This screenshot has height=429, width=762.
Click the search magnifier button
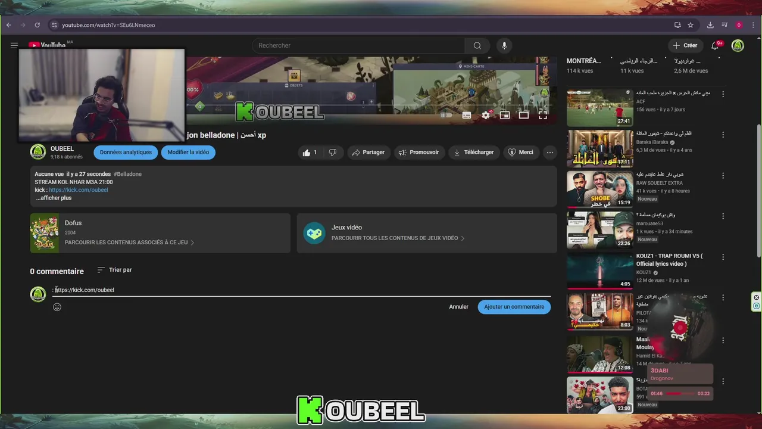(x=477, y=45)
